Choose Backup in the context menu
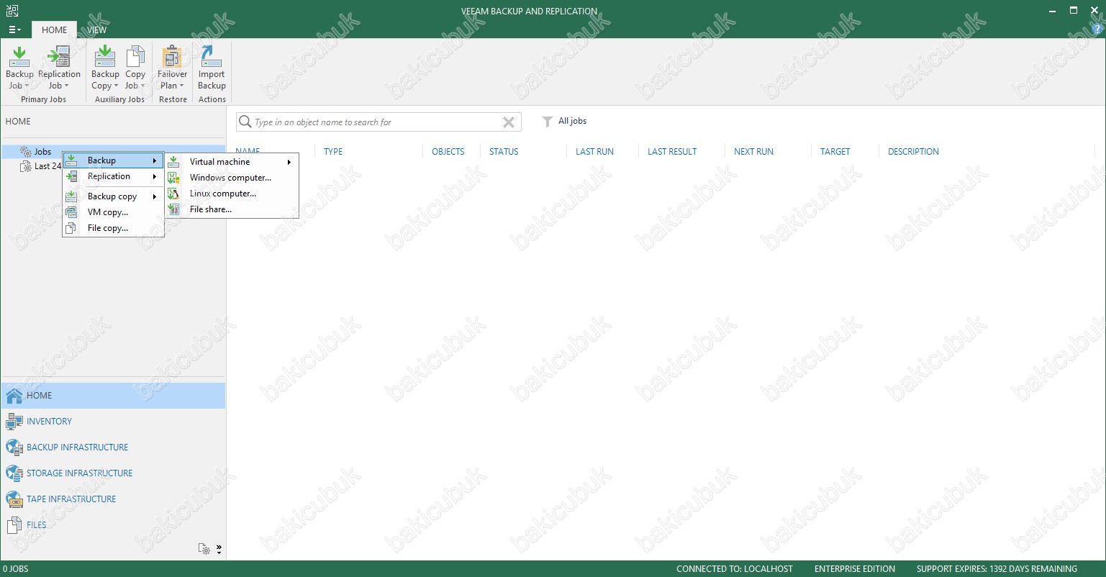The image size is (1106, 577). click(114, 160)
